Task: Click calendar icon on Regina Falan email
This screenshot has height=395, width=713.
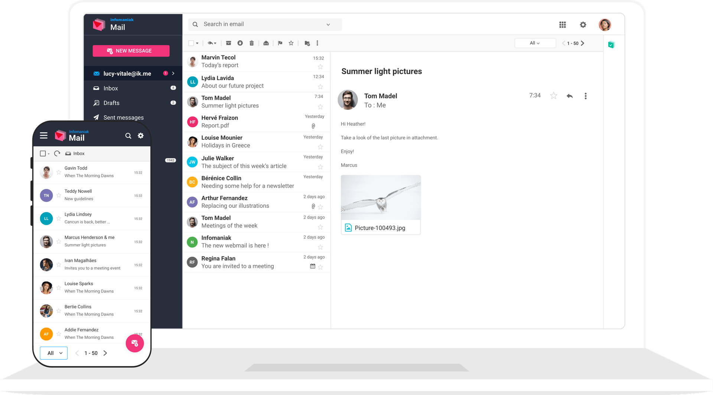Action: click(313, 266)
